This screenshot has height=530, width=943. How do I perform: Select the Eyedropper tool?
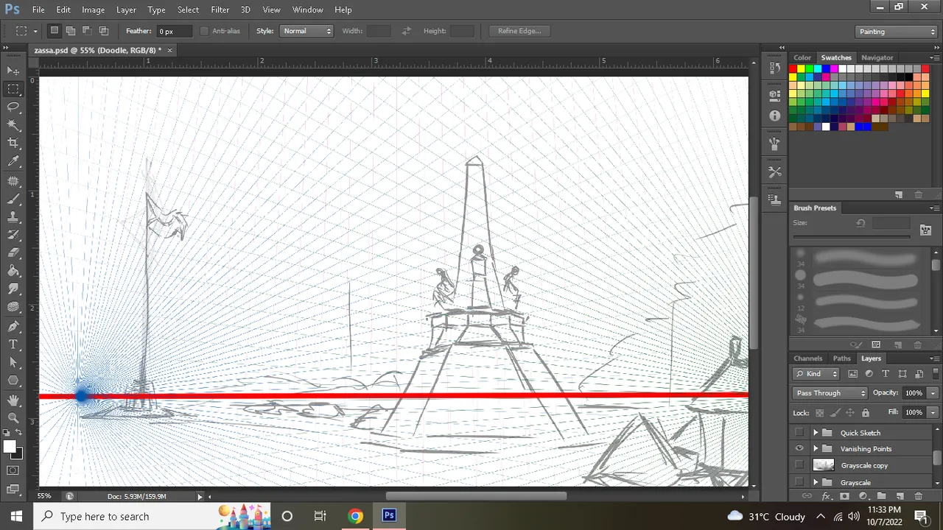pos(13,162)
